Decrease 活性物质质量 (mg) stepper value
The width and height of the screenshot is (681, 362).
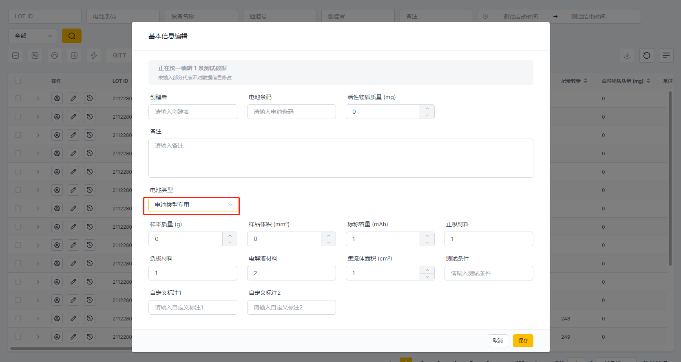(x=427, y=115)
